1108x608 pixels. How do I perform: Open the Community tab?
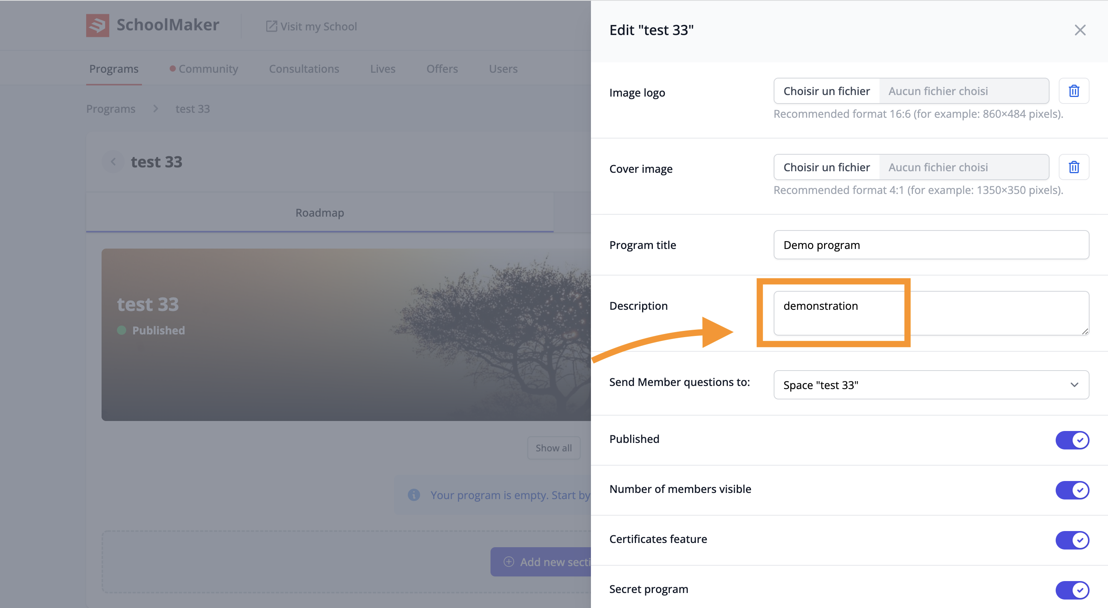coord(204,69)
